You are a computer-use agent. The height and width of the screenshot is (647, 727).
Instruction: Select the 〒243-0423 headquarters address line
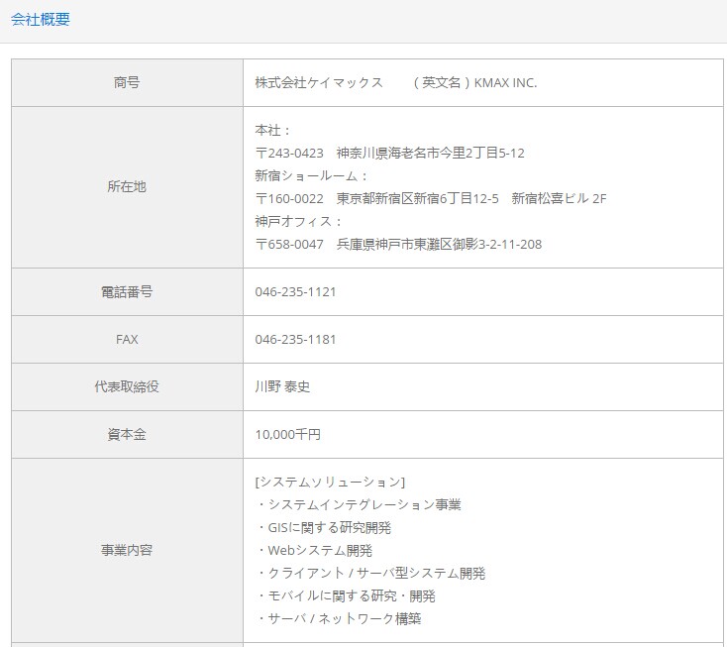(389, 153)
